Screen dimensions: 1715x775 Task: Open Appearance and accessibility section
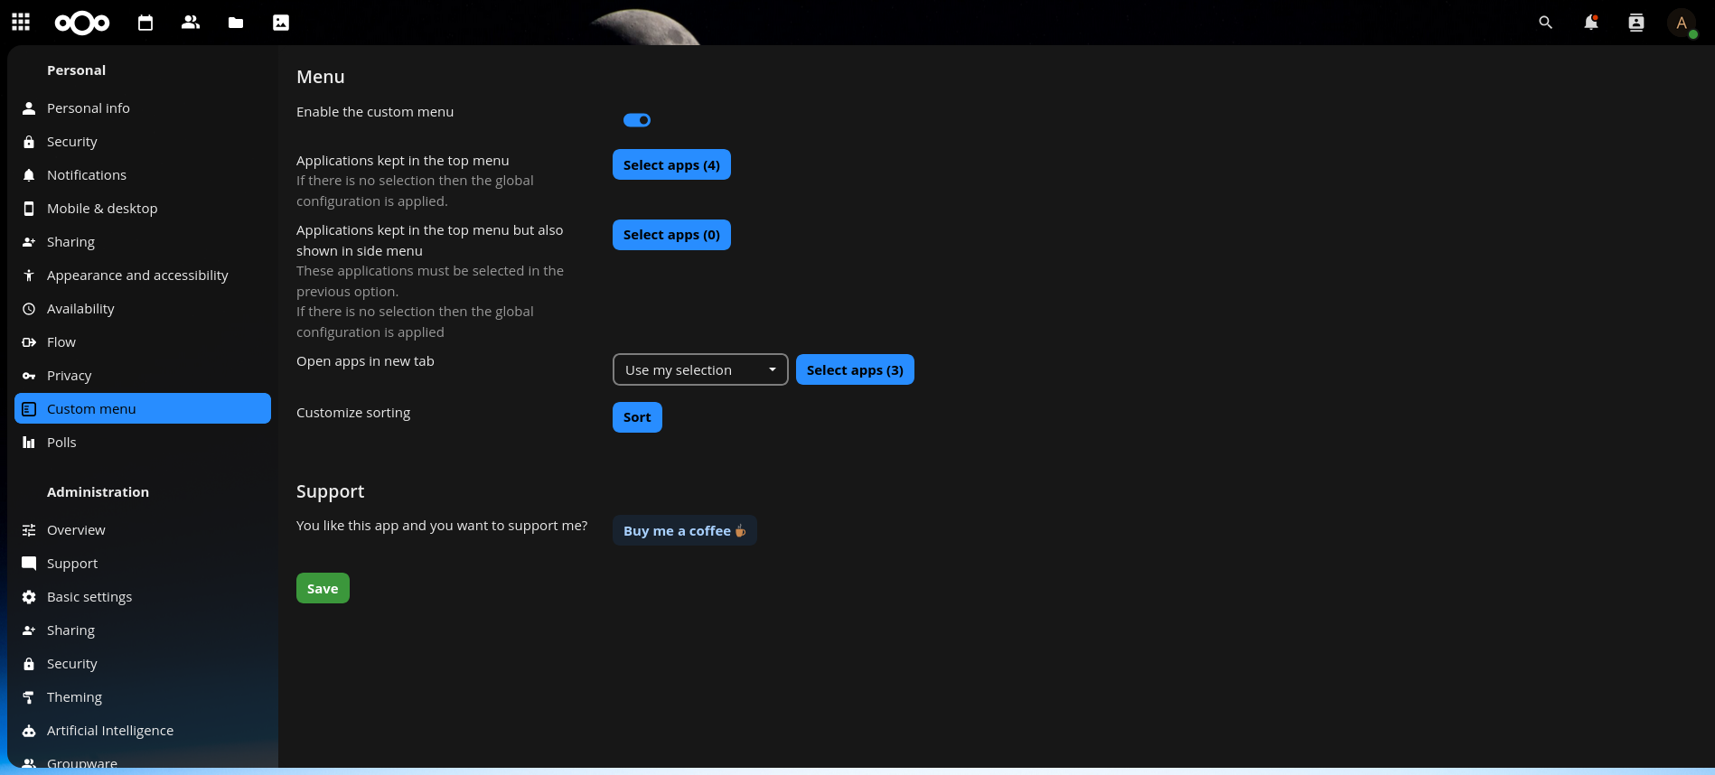tap(143, 275)
